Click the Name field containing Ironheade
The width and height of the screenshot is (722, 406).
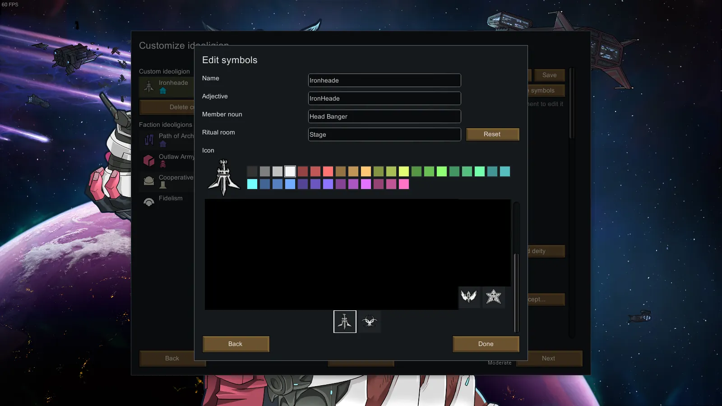point(384,80)
